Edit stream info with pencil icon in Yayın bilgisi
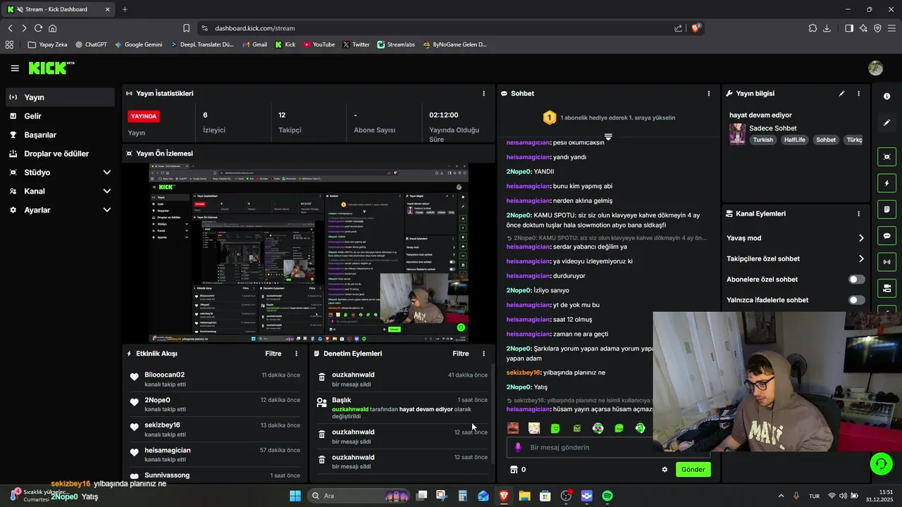The height and width of the screenshot is (507, 902). [x=841, y=93]
